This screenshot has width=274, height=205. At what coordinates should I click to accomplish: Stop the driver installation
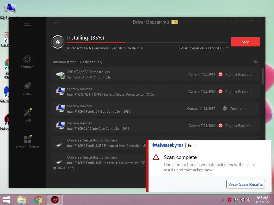click(246, 42)
